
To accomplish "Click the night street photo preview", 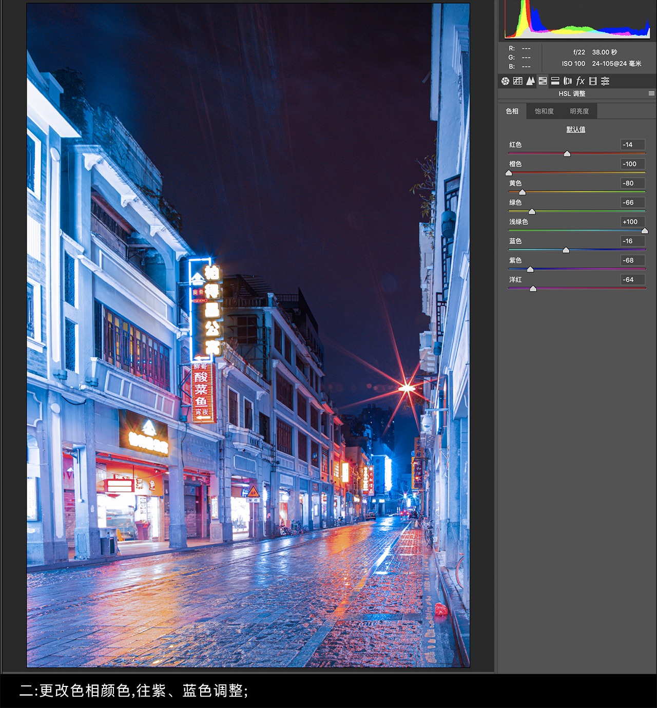I will 248,335.
